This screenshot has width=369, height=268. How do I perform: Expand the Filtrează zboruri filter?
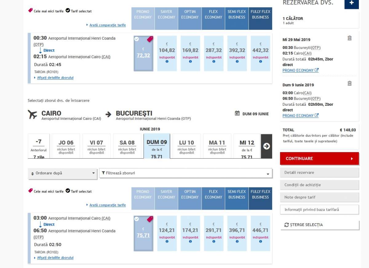pyautogui.click(x=185, y=173)
